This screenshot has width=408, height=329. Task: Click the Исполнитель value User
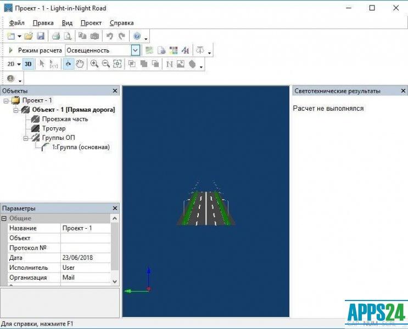coord(86,268)
